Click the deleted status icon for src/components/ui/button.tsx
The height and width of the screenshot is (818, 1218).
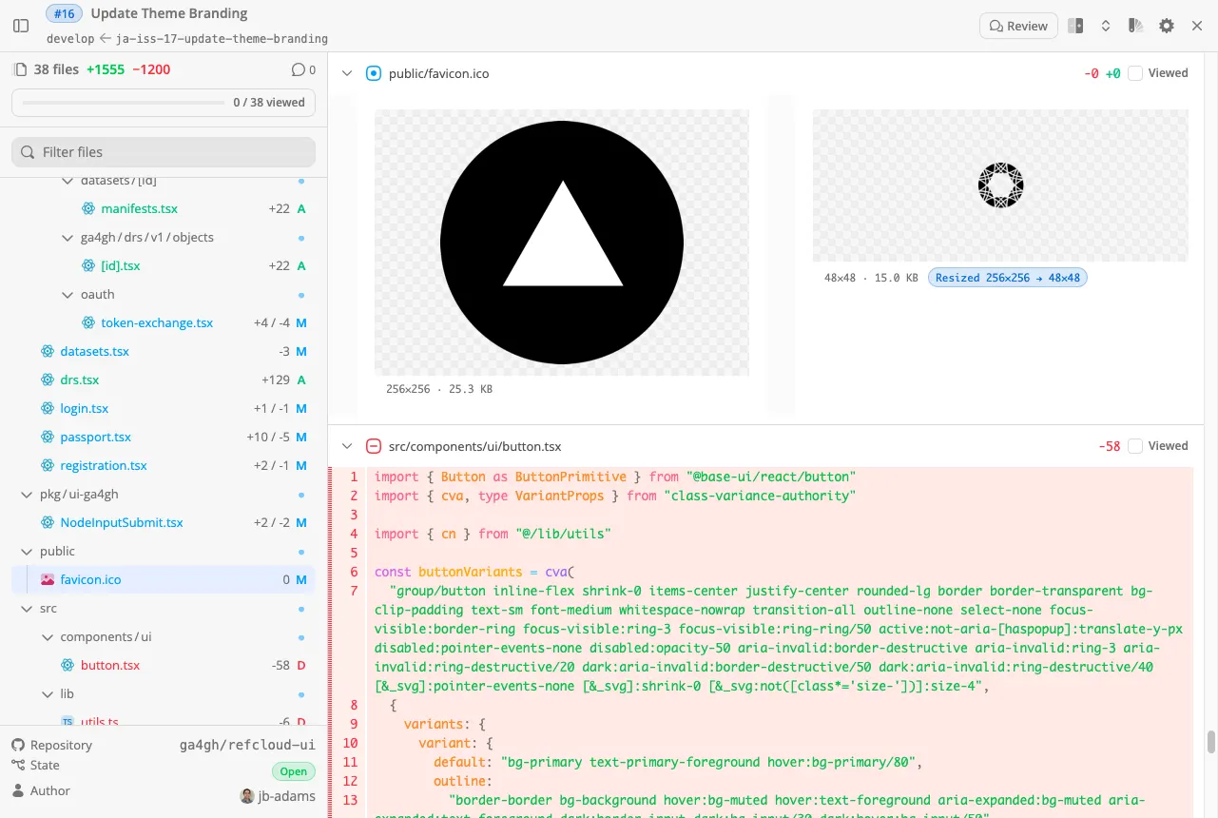point(374,446)
